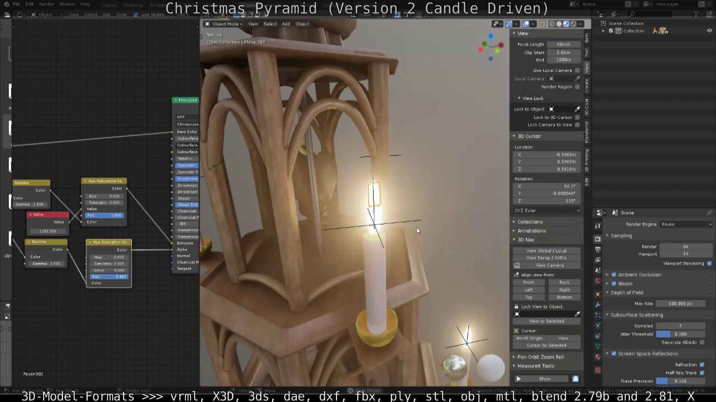This screenshot has width=716, height=402.
Task: Uncheck Ambient Occlusion
Action: pos(614,275)
